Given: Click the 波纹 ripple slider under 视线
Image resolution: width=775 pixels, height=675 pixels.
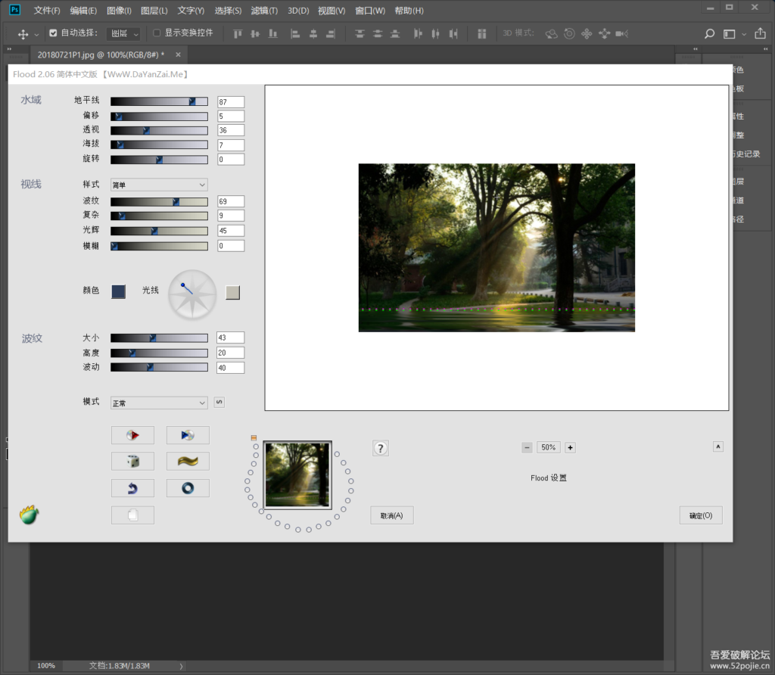Looking at the screenshot, I should [x=159, y=201].
